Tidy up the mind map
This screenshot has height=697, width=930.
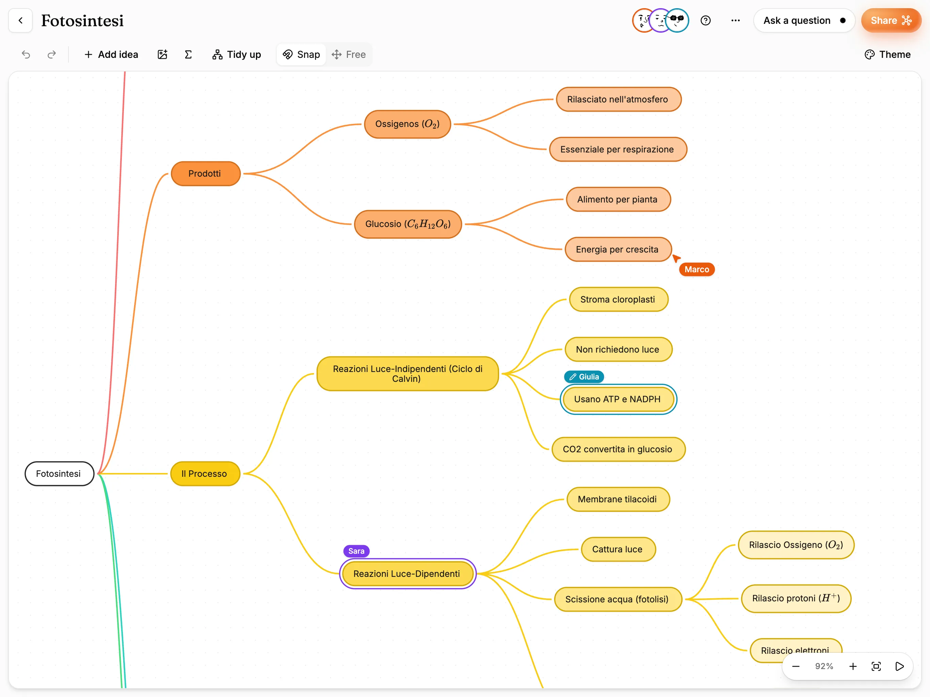(237, 55)
